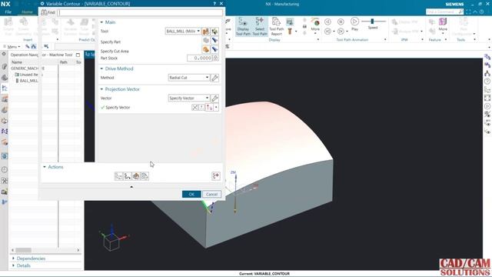Open the File menu
The height and width of the screenshot is (277, 492).
coord(8,12)
